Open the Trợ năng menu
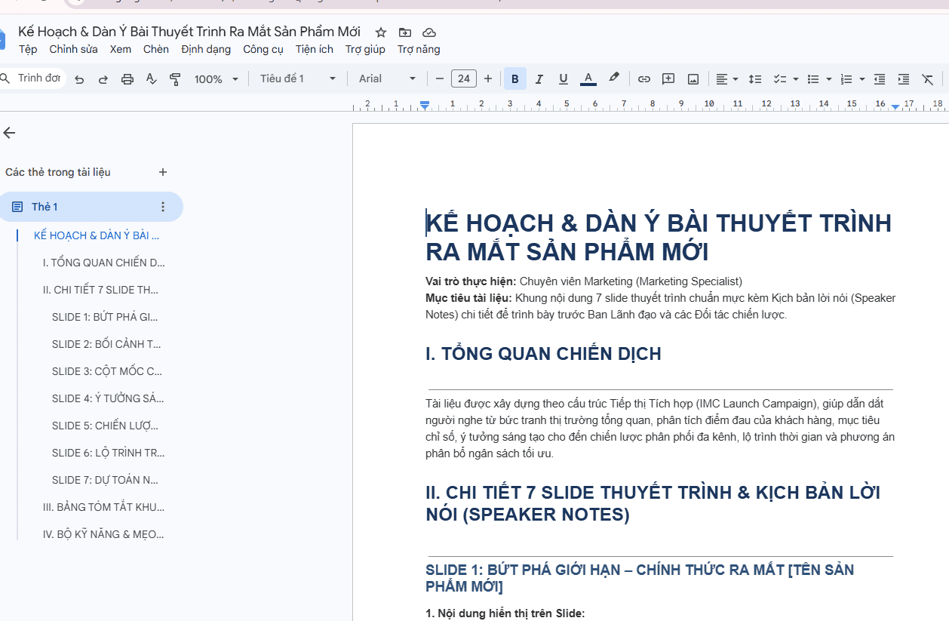This screenshot has width=949, height=621. click(419, 50)
